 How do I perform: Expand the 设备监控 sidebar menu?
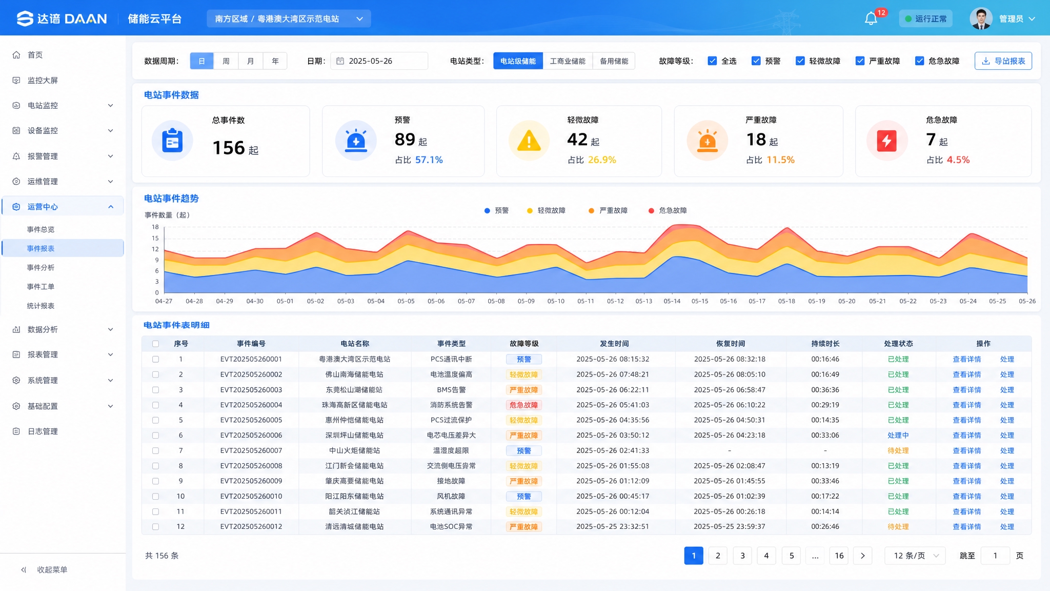(63, 131)
